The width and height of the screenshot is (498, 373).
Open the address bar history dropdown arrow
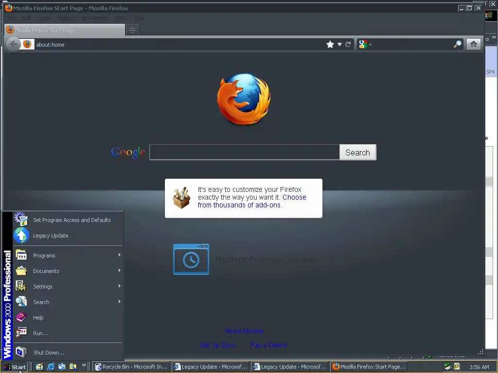click(x=339, y=44)
